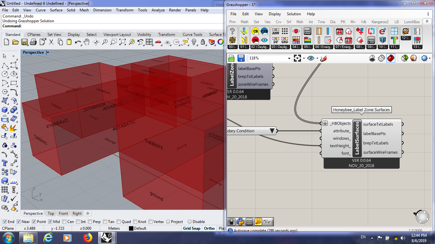The height and width of the screenshot is (244, 435).
Task: Open the Grasshopper 118% zoom dropdown
Action: [289, 58]
